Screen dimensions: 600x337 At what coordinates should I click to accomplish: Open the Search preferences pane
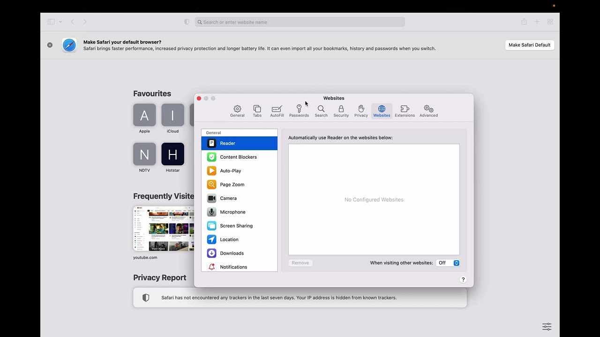coord(321,111)
